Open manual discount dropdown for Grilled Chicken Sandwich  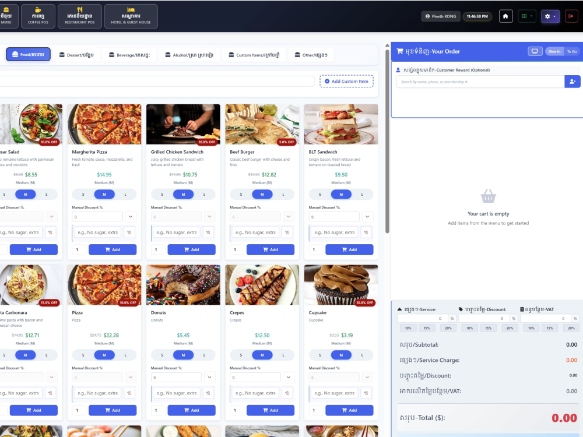point(209,217)
